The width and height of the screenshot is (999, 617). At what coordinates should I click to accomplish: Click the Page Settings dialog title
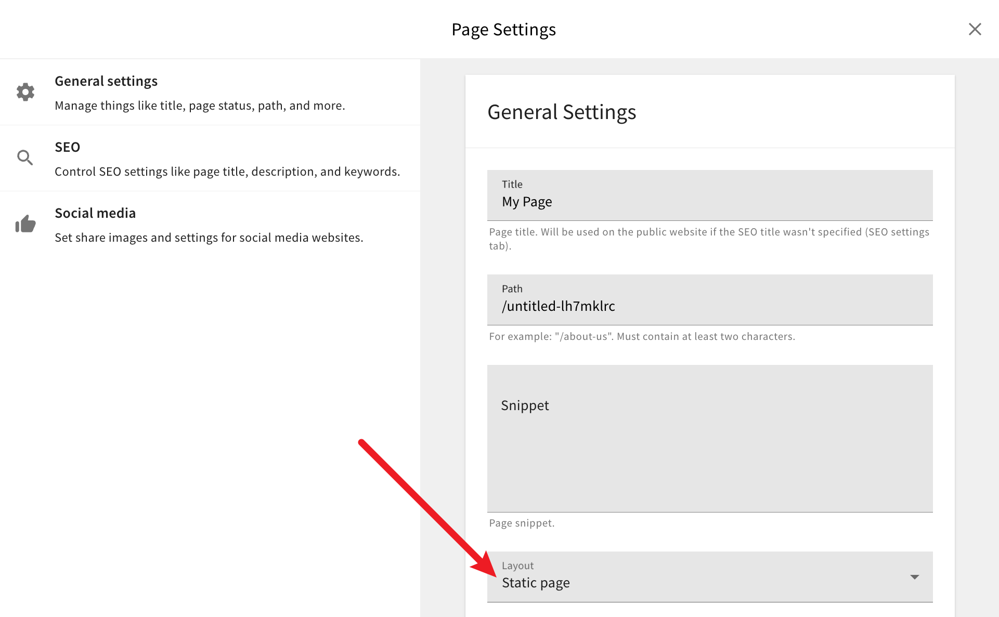tap(504, 29)
